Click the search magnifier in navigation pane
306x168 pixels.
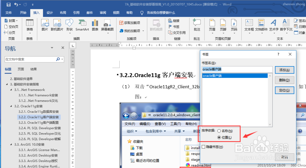point(58,59)
